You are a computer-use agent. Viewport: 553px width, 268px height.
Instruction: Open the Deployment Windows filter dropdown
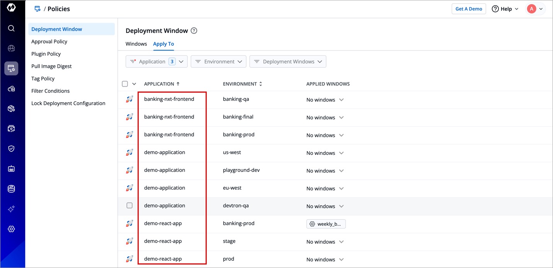point(288,62)
